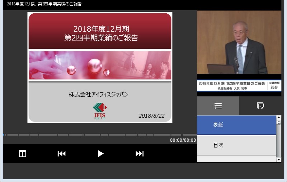Viewport: 287px width, 182px height.
Task: Skip to the next slide
Action: click(x=140, y=154)
